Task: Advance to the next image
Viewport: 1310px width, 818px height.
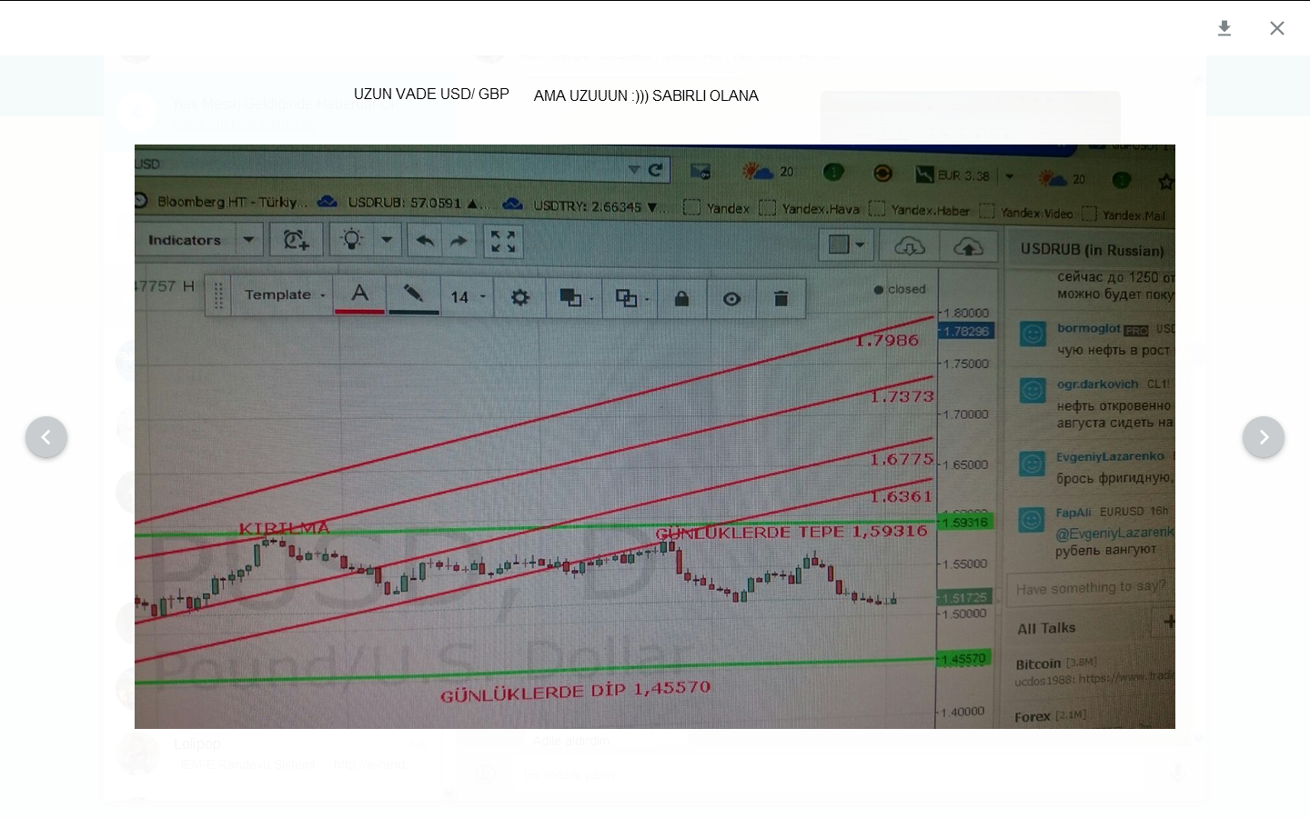Action: tap(1264, 437)
